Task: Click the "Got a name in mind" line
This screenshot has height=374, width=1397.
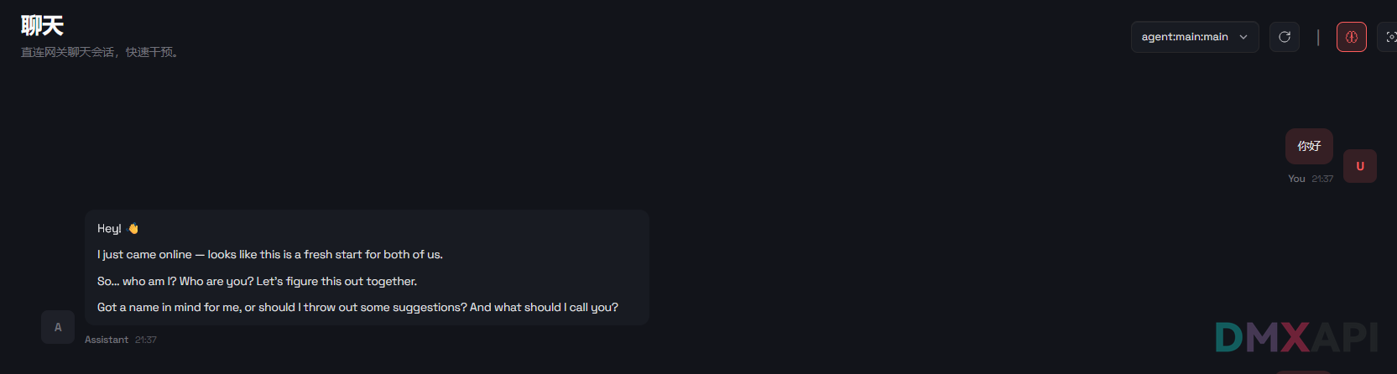Action: (357, 307)
